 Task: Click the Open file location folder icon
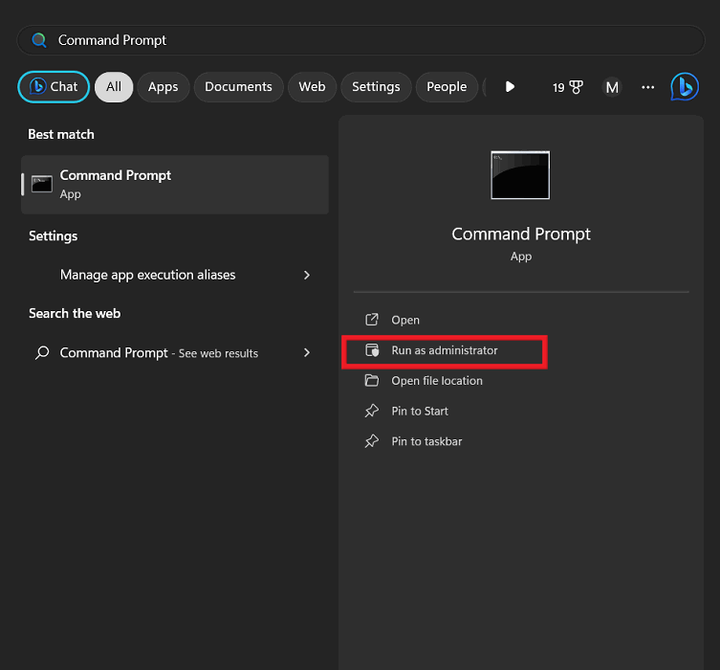click(x=372, y=381)
